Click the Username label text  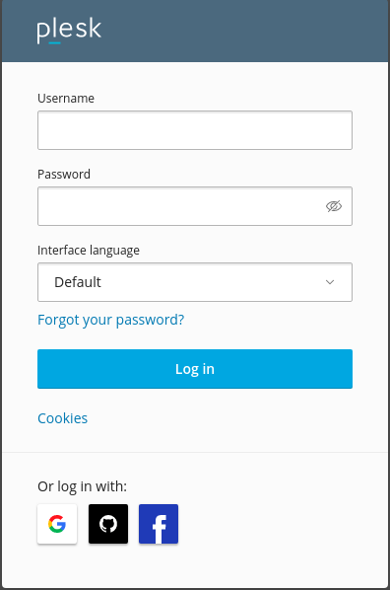66,99
